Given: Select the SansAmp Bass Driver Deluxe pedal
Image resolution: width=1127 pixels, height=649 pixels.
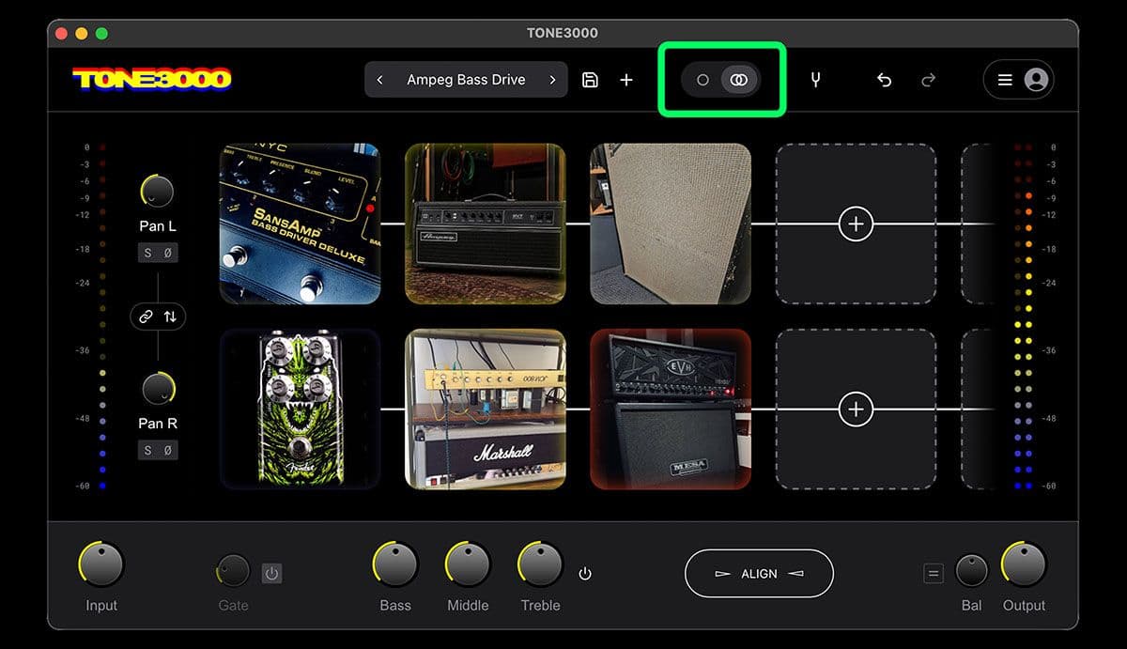Looking at the screenshot, I should 300,224.
